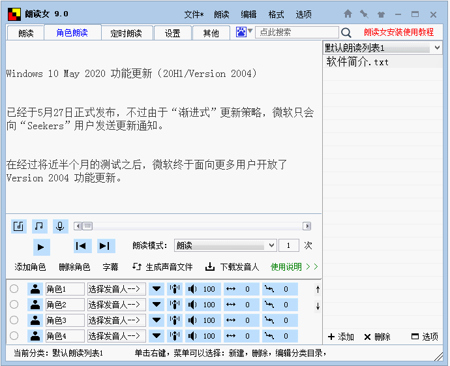Start playback with the play button
450x366 pixels.
point(41,247)
